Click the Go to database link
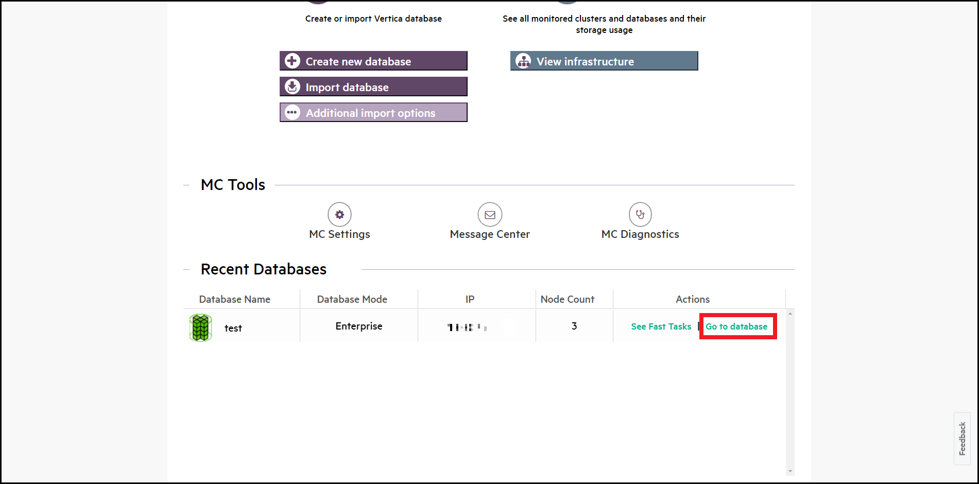 pyautogui.click(x=736, y=326)
